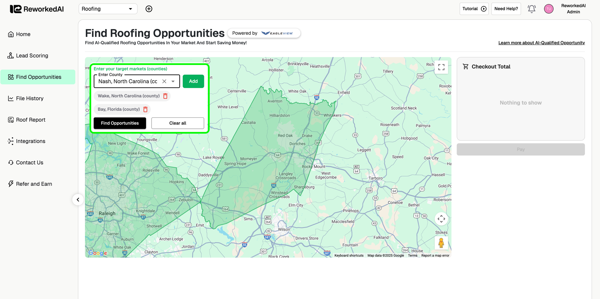The width and height of the screenshot is (600, 299).
Task: Navigate to the Integrations page
Action: point(31,141)
